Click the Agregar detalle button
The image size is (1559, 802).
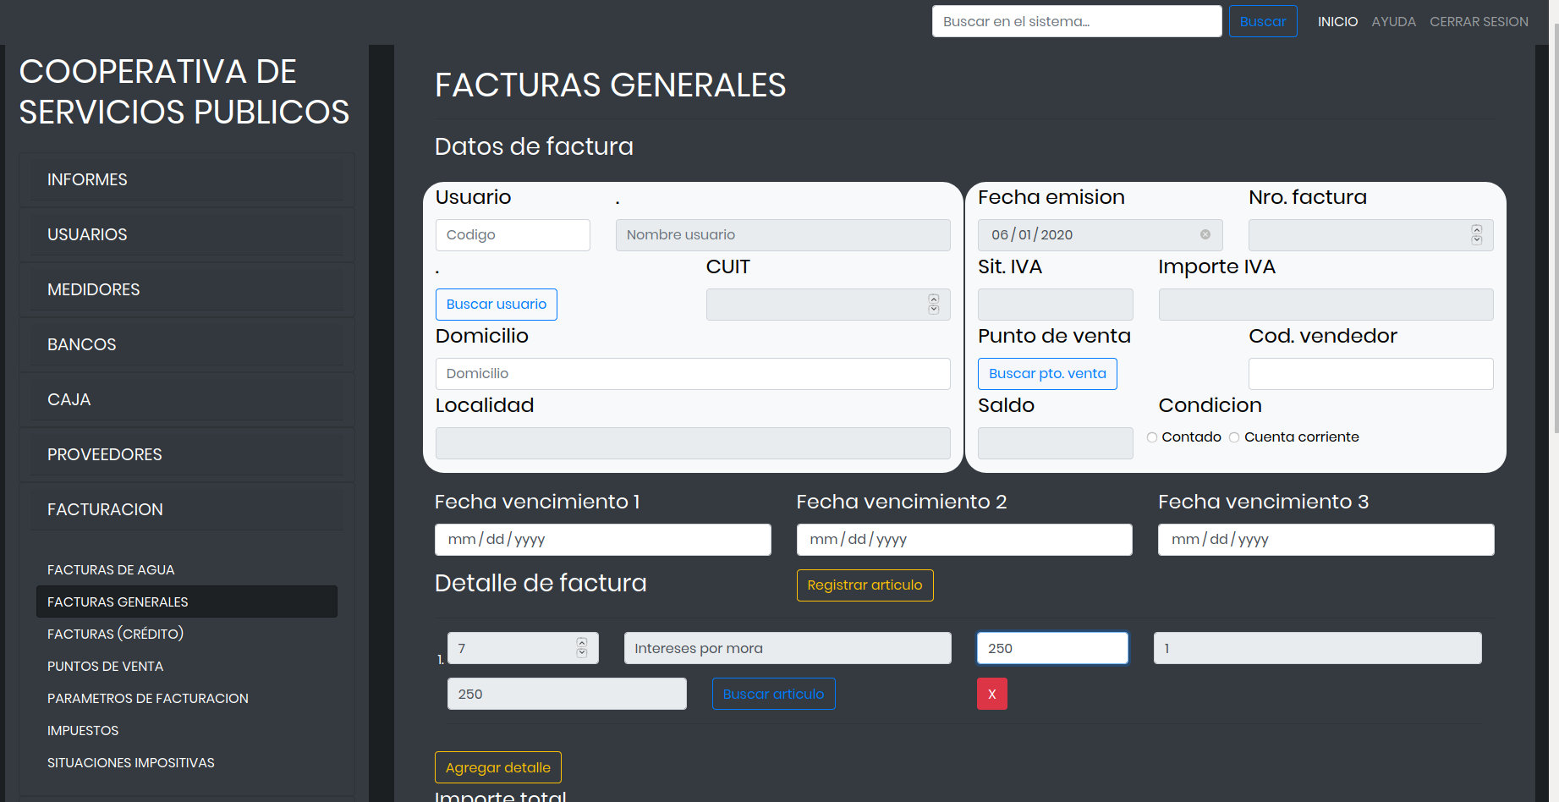coord(498,767)
